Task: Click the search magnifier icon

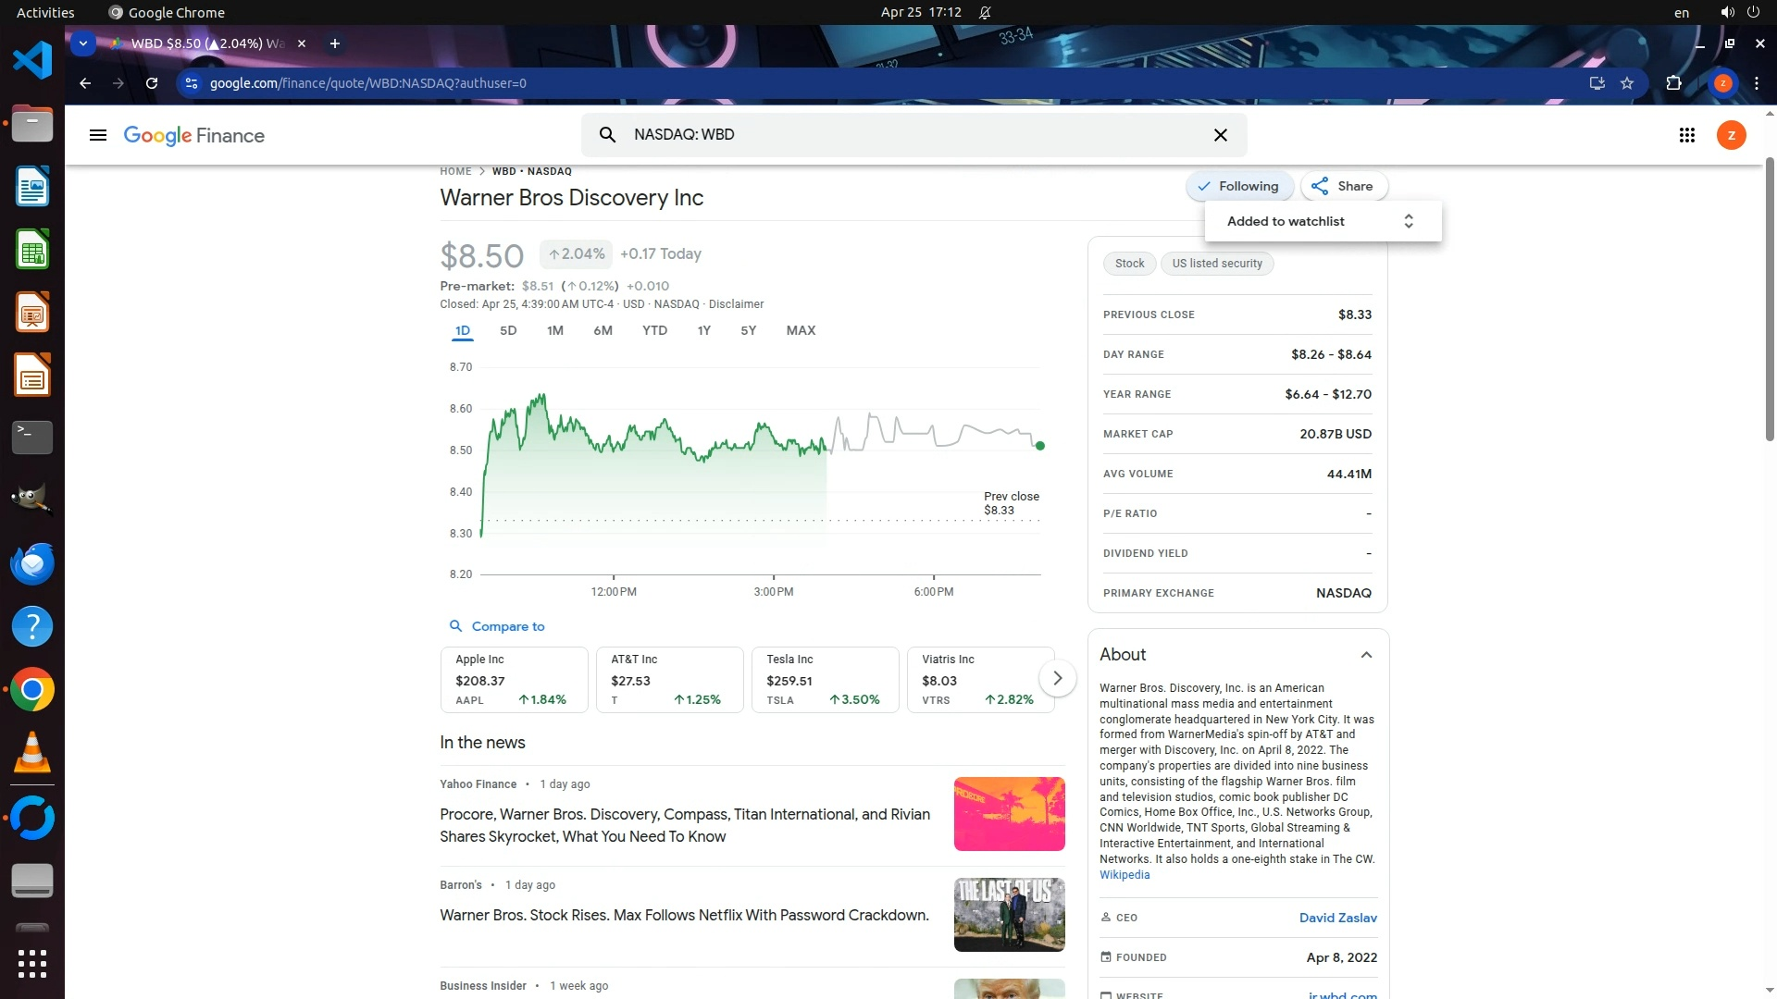Action: [607, 135]
